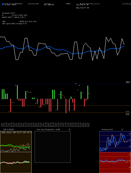Open the "ADX & MACD" panel title
Image resolution: width=131 pixels, height=173 pixels.
8,129
